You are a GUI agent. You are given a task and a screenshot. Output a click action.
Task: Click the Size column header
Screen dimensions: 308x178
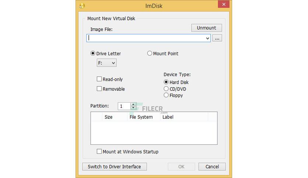(x=115, y=117)
